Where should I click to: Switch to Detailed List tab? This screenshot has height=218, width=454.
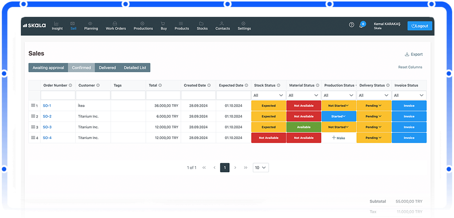coord(135,68)
